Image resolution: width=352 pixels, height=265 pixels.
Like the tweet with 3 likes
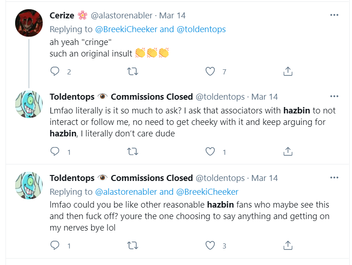point(210,245)
